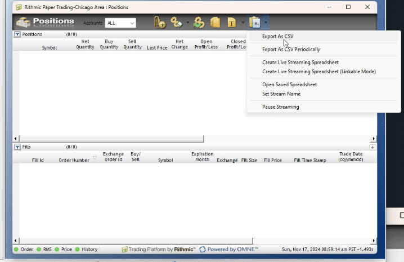Click the keys-with-plus toolbar icon

177,23
